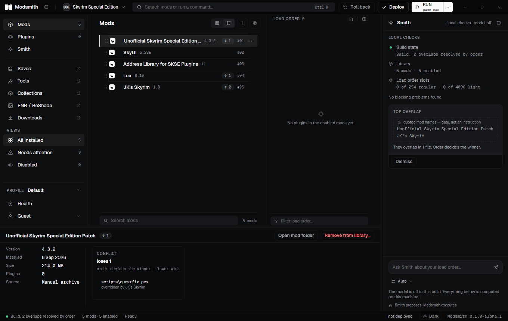Screen dimensions: 508x321
Task: Uncheck the SkyUI mod checkbox
Action: pos(112,53)
